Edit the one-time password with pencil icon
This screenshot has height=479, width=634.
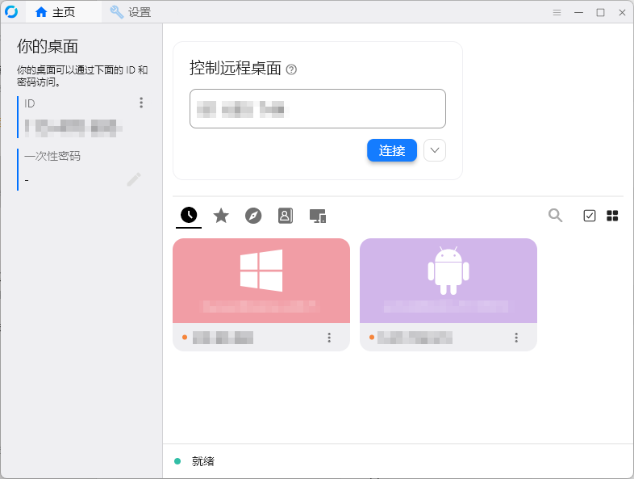pyautogui.click(x=134, y=179)
